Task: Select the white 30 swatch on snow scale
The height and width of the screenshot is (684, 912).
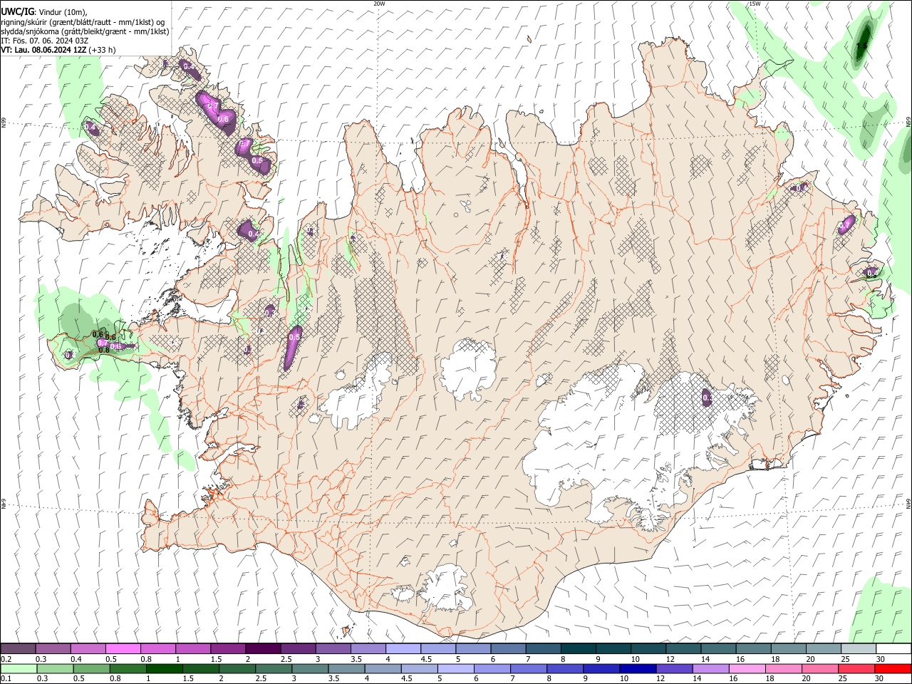Action: click(893, 649)
